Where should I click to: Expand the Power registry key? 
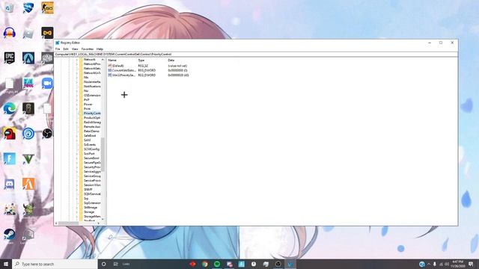77,105
